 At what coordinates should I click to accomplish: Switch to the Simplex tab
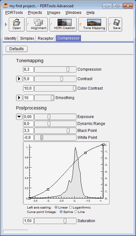click(x=27, y=38)
